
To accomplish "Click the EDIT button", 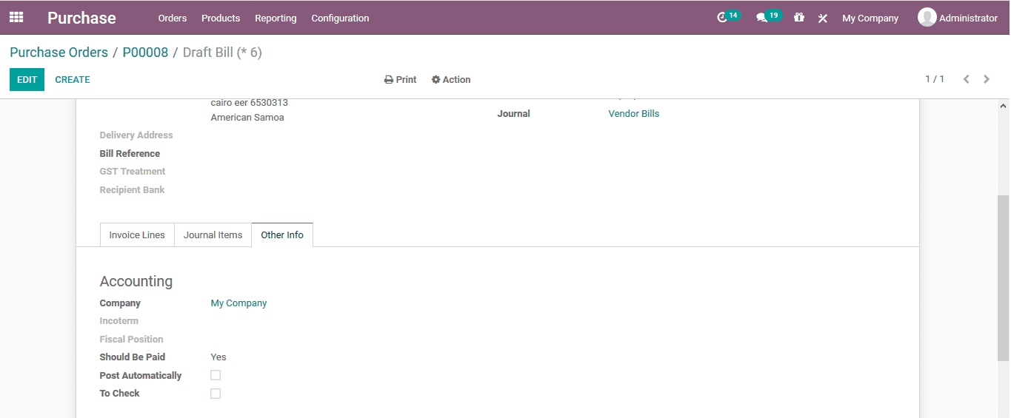I will pyautogui.click(x=27, y=80).
